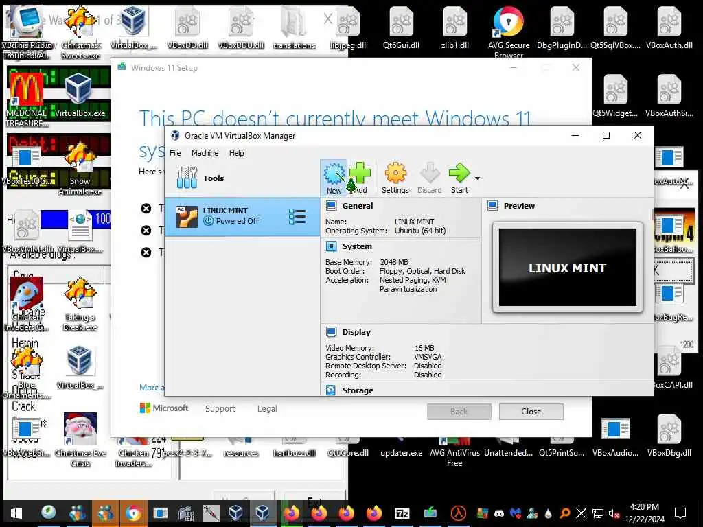Viewport: 703px width, 527px height.
Task: Click the System section header
Action: pos(357,246)
